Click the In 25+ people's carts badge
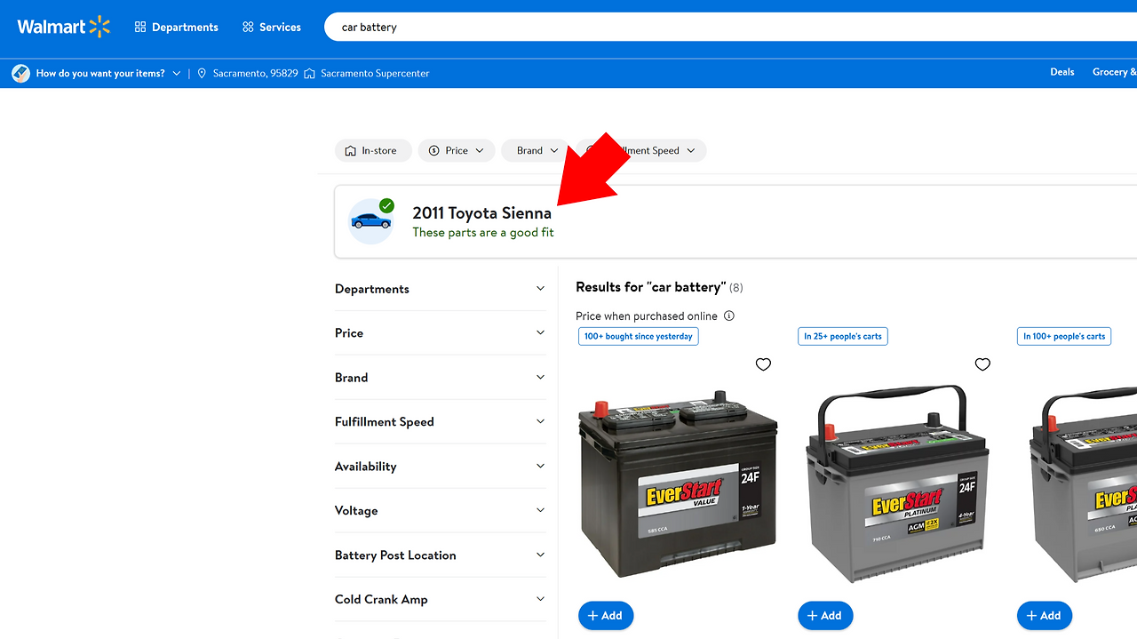Image resolution: width=1137 pixels, height=639 pixels. coord(843,336)
